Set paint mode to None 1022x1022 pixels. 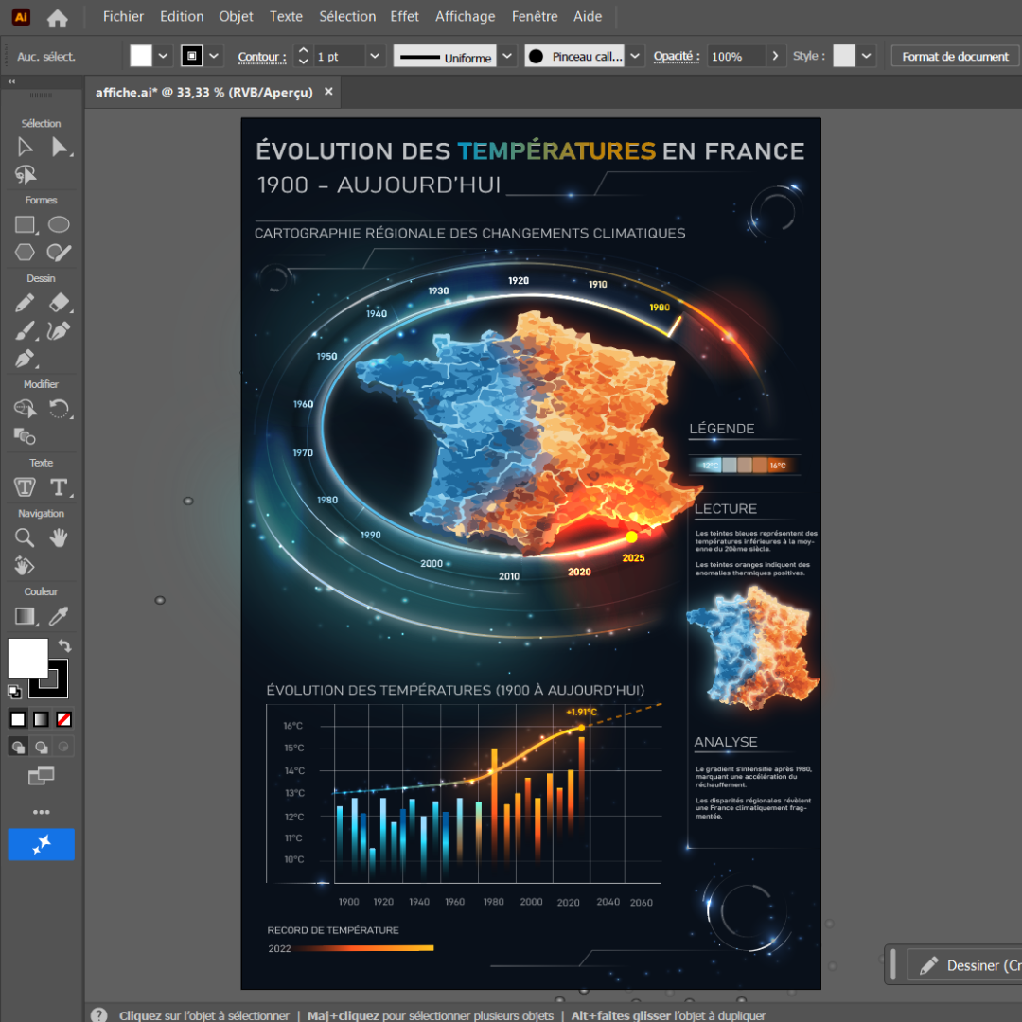pos(64,719)
